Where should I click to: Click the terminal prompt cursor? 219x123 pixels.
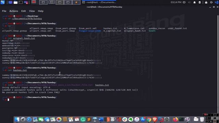(8, 99)
